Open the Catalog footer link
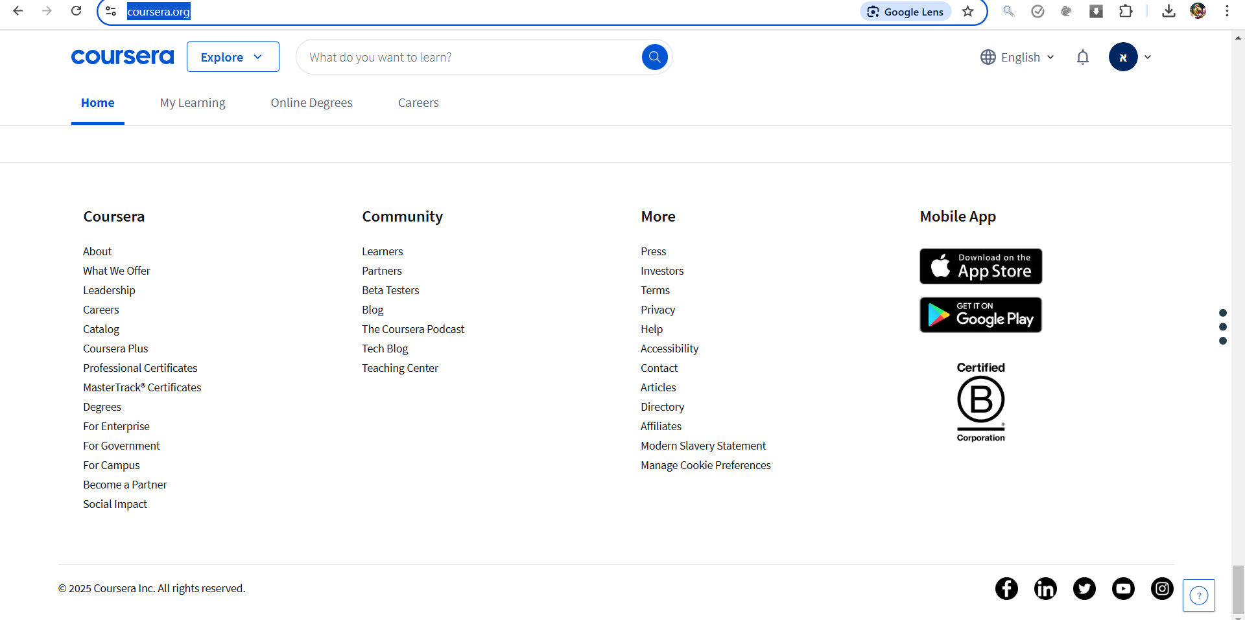Screen dimensions: 1245x620 [101, 329]
